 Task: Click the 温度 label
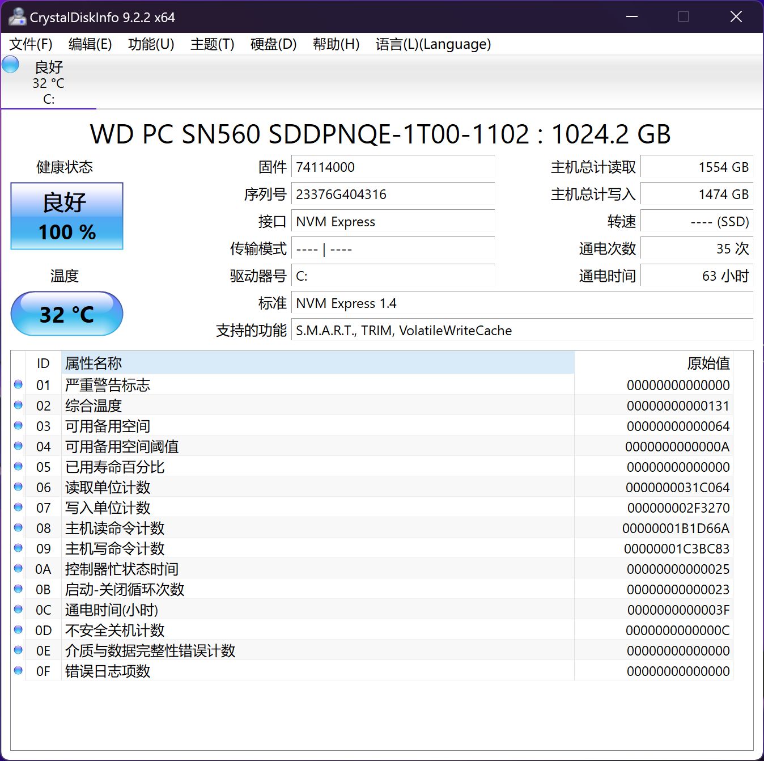coord(65,276)
